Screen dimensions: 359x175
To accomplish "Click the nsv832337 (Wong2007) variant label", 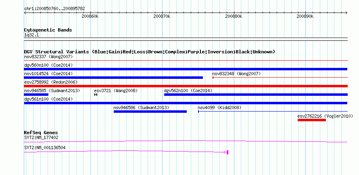I will pos(48,57).
